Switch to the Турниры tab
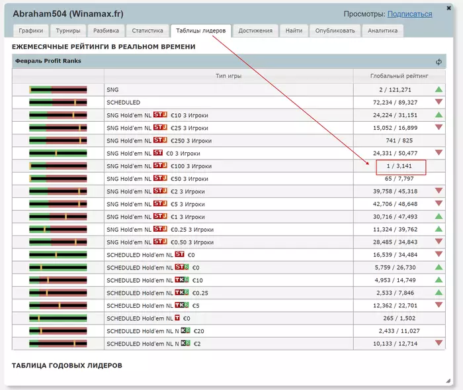The image size is (463, 390). (68, 30)
